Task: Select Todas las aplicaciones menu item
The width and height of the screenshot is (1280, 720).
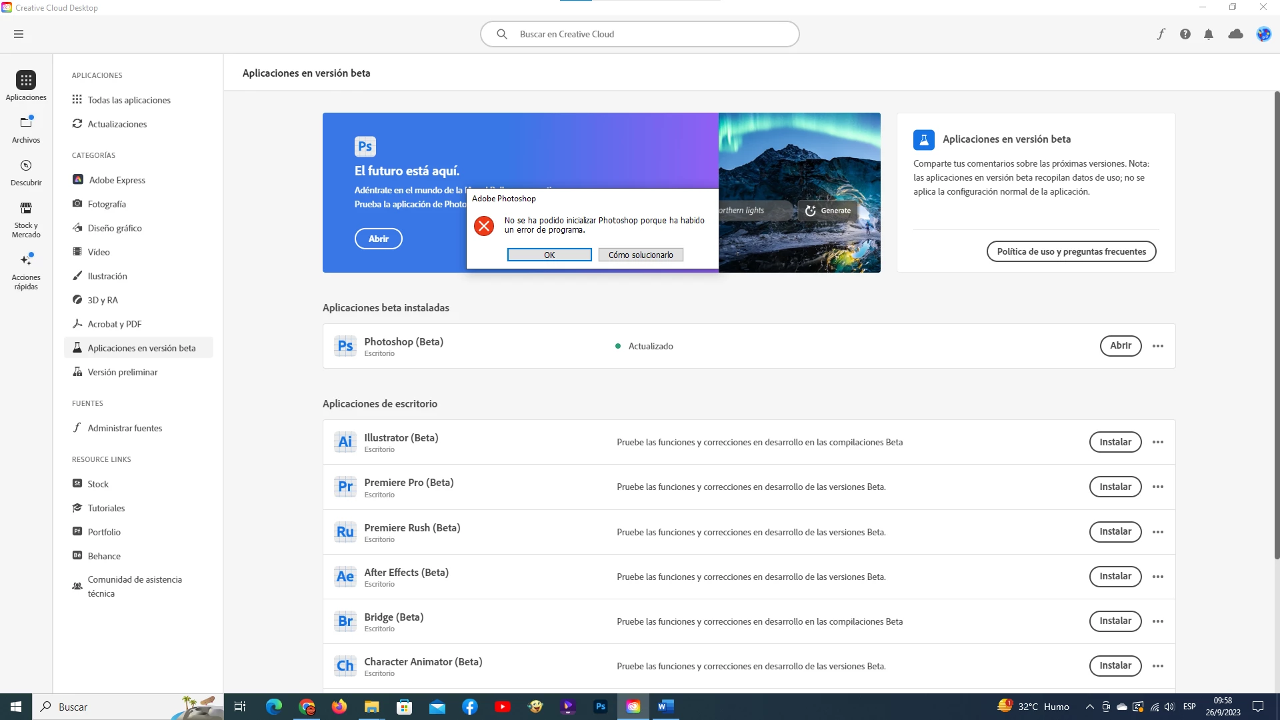Action: point(129,100)
